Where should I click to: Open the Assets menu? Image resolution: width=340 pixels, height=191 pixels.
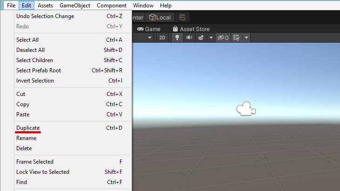(45, 6)
